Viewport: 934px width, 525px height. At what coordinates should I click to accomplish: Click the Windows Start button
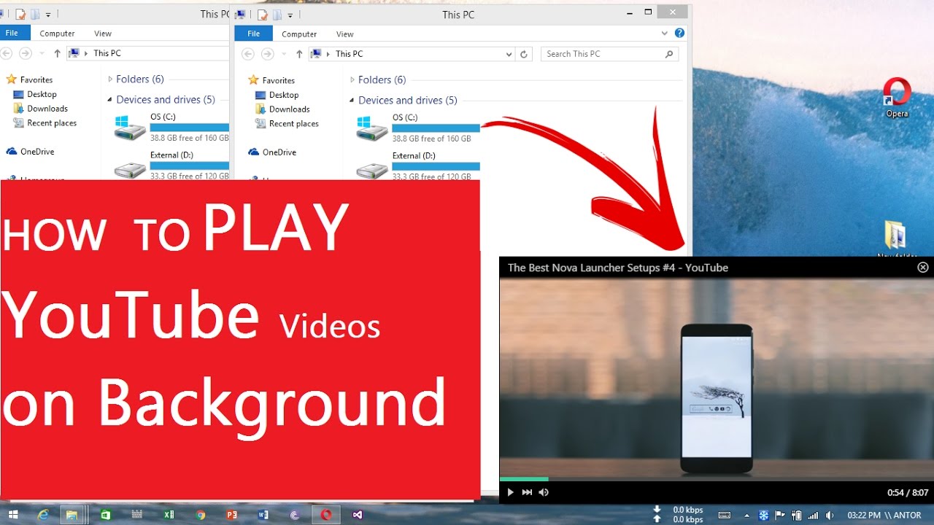(13, 515)
